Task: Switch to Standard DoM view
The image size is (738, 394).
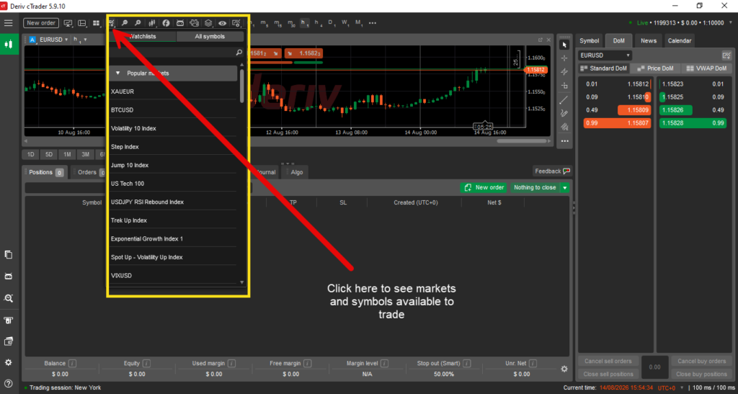Action: pyautogui.click(x=603, y=68)
